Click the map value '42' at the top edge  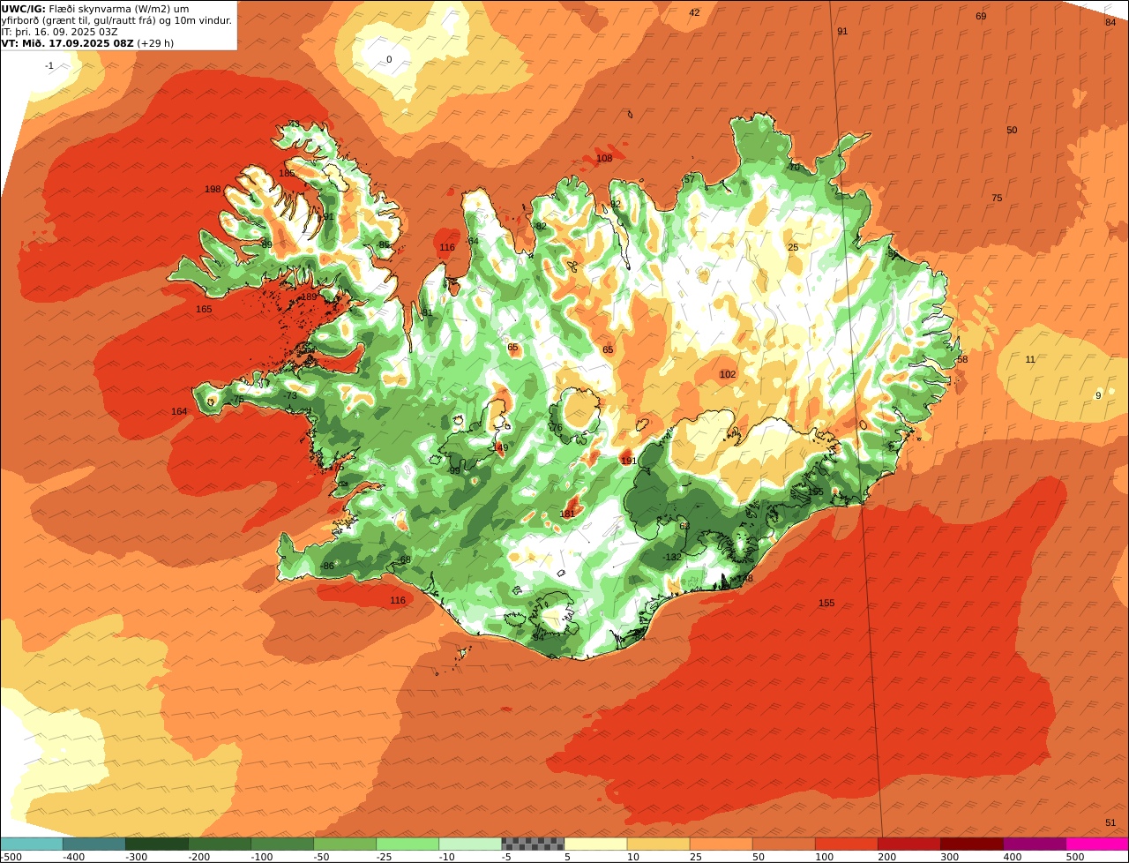(694, 13)
